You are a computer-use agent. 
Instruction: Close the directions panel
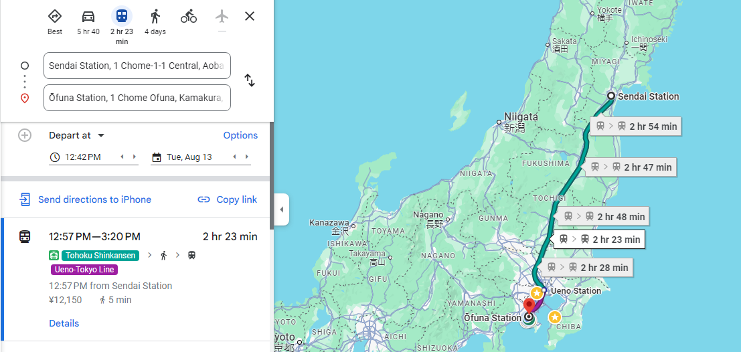250,17
